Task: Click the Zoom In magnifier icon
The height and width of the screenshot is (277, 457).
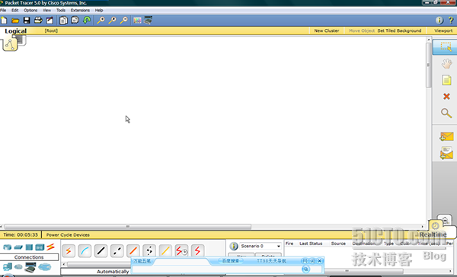Action: (101, 21)
